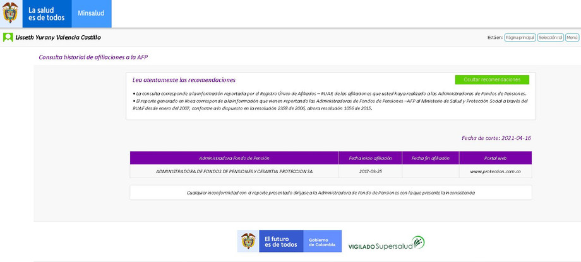Click the 'Portal web' column header
The width and height of the screenshot is (581, 262).
495,158
